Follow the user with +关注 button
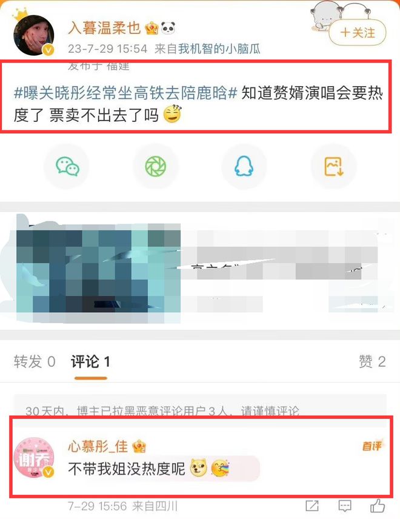 (358, 33)
